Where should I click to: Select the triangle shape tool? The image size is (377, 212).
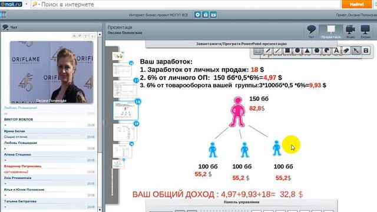307,51
